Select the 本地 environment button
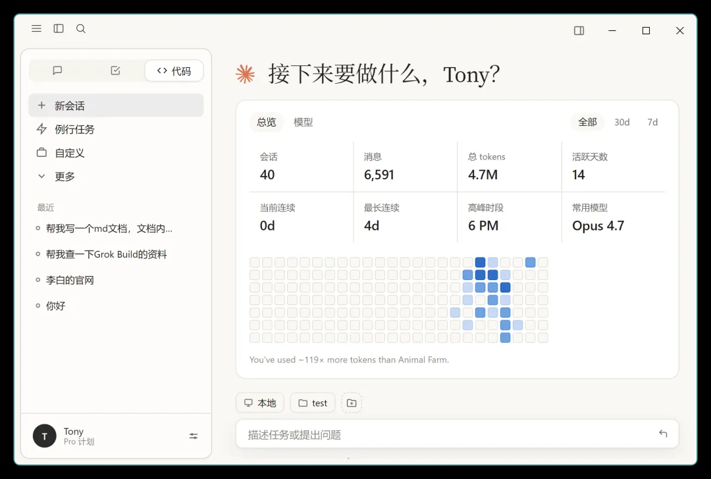Image resolution: width=711 pixels, height=479 pixels. [x=260, y=403]
